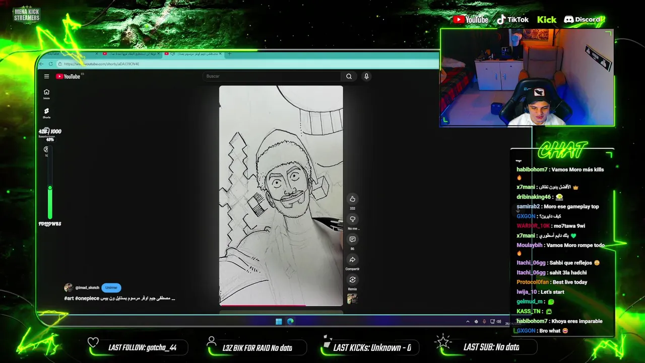
Task: Go to Inicio home in the YouTube sidebar
Action: [x=46, y=94]
